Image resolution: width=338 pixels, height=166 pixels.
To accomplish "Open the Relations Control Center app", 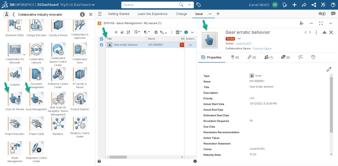I will tap(80, 124).
